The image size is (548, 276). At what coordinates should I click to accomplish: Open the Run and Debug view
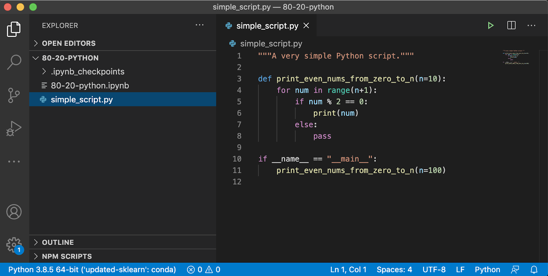point(14,128)
